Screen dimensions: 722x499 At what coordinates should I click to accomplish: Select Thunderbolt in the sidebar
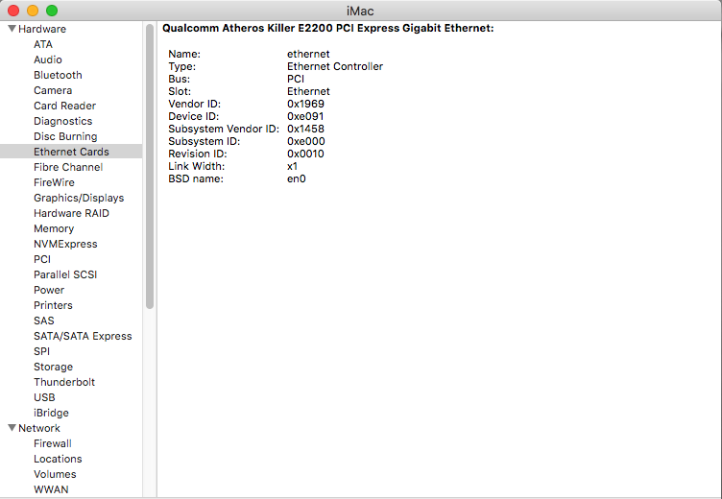[x=64, y=382]
